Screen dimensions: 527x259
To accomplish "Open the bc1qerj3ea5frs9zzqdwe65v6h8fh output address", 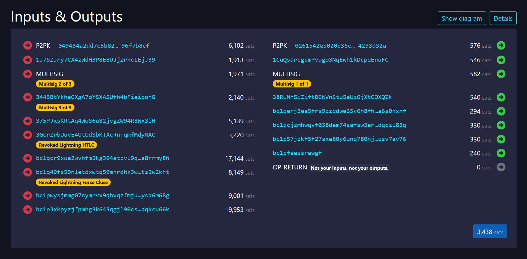I will click(339, 111).
